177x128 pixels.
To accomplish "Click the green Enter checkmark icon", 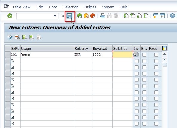I will click(x=10, y=16).
